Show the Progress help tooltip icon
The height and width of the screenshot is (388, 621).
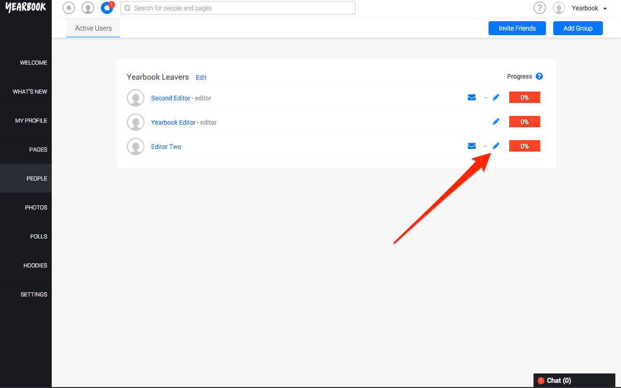(x=539, y=77)
